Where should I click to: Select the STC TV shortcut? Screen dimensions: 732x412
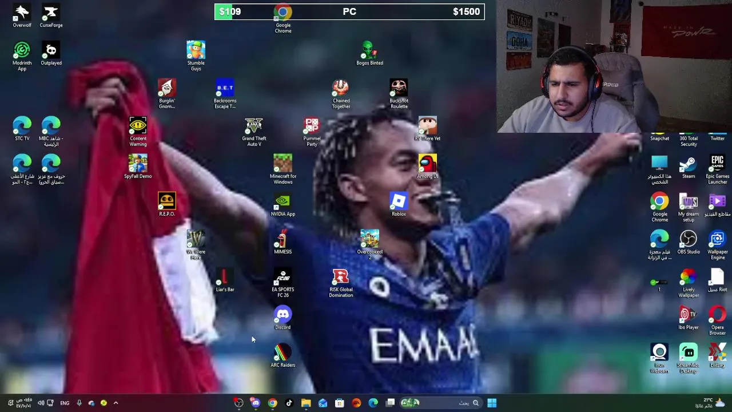click(22, 130)
